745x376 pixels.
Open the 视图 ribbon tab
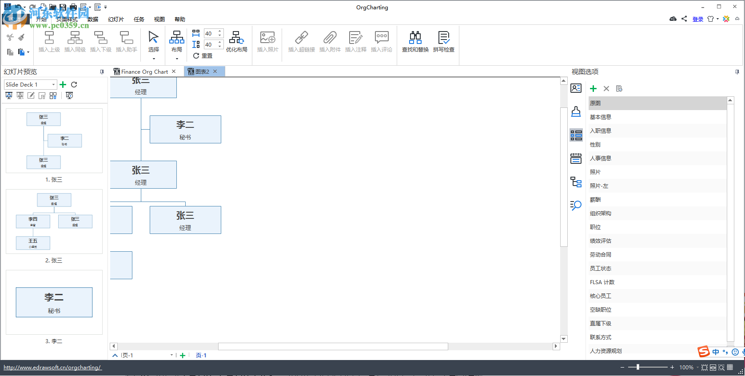(x=159, y=20)
